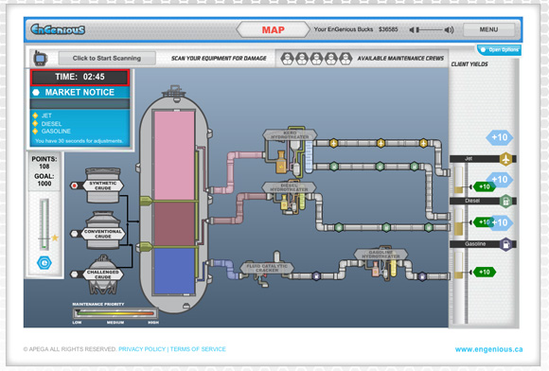549x371 pixels.
Task: Open the Privacy Policy link
Action: tap(142, 349)
